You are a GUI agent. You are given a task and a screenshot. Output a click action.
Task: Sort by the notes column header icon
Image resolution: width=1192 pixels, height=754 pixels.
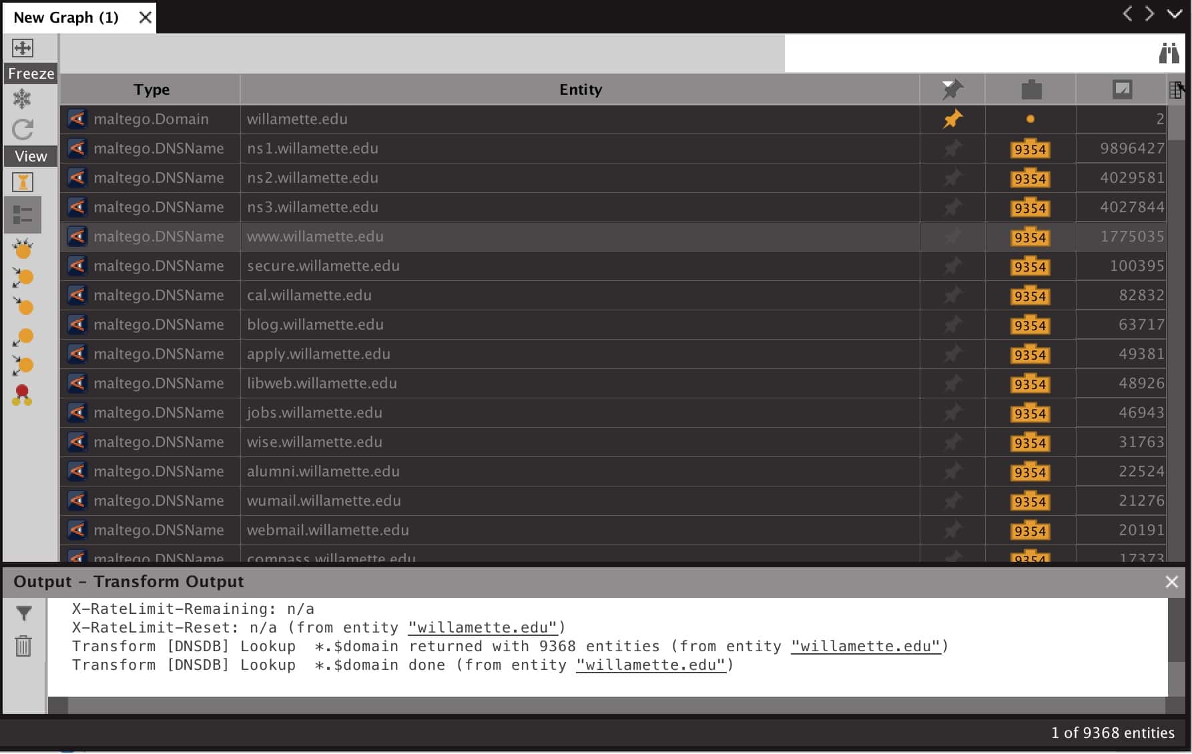point(1122,89)
